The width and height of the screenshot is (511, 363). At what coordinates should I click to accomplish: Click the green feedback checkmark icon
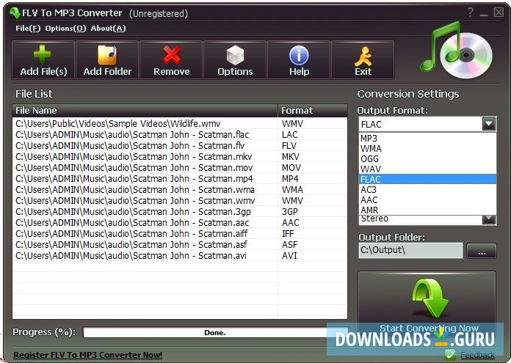pos(450,354)
